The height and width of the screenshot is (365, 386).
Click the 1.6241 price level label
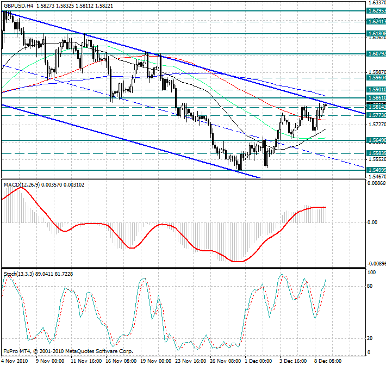[x=376, y=22]
